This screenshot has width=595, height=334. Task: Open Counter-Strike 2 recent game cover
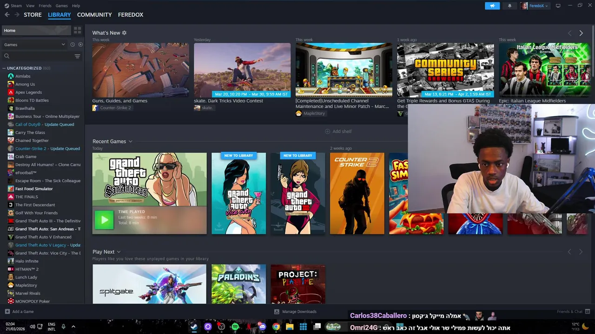click(357, 193)
